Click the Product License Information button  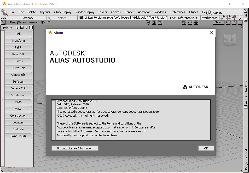(x=75, y=148)
